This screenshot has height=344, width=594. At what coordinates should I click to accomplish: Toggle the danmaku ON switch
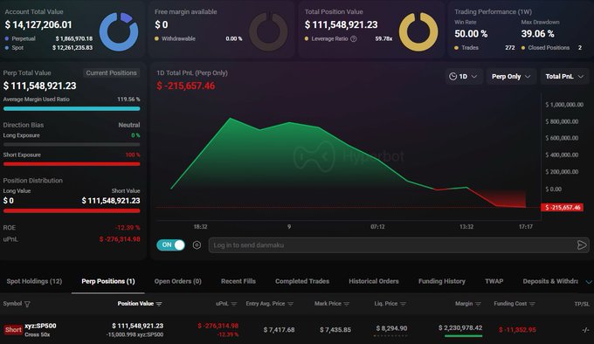pyautogui.click(x=170, y=244)
